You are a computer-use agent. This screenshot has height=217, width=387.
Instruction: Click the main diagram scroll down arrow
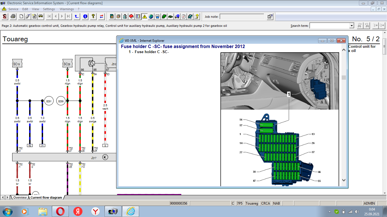(385, 193)
